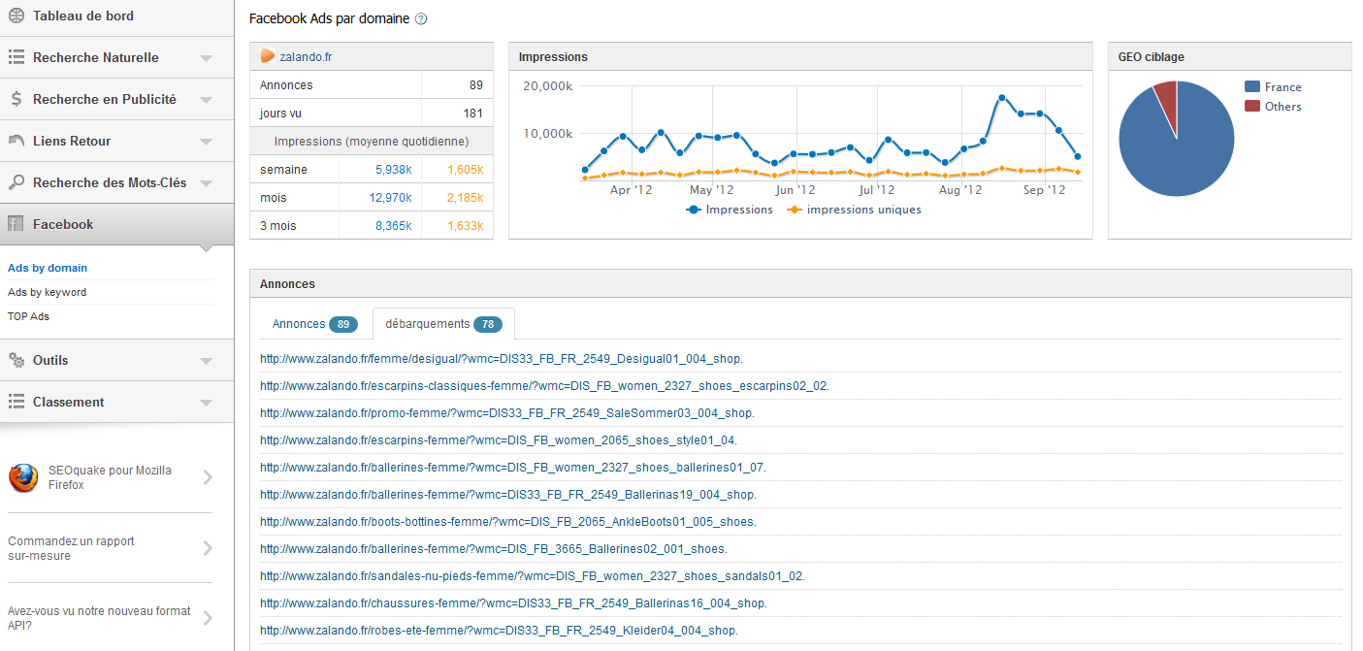1363x651 pixels.
Task: Open nouveau format API chevron
Action: click(x=208, y=618)
